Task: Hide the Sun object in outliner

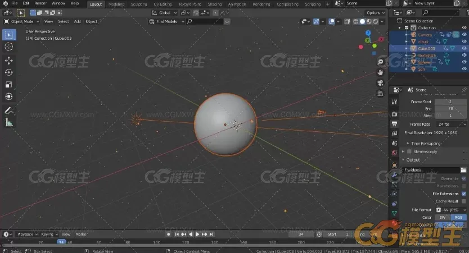Action: tap(464, 69)
